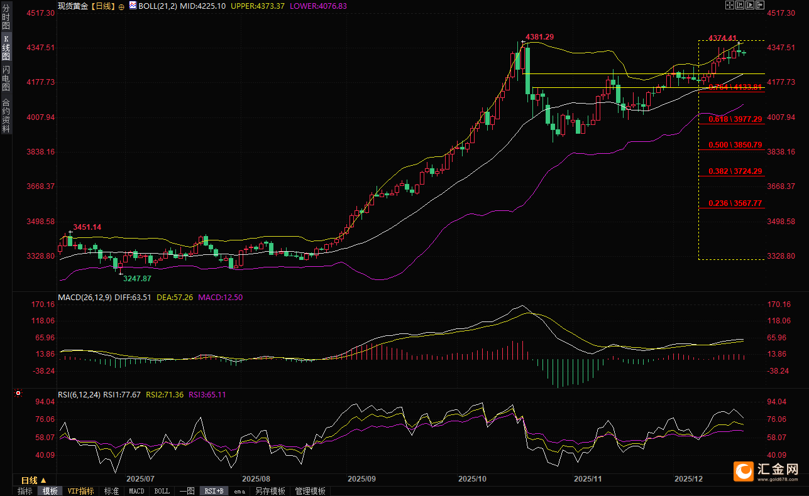Select the 标准 template
This screenshot has height=496, width=809.
click(x=111, y=491)
